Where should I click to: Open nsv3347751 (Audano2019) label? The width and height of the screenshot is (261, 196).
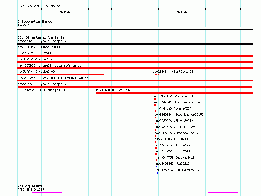pyautogui.click(x=176, y=157)
